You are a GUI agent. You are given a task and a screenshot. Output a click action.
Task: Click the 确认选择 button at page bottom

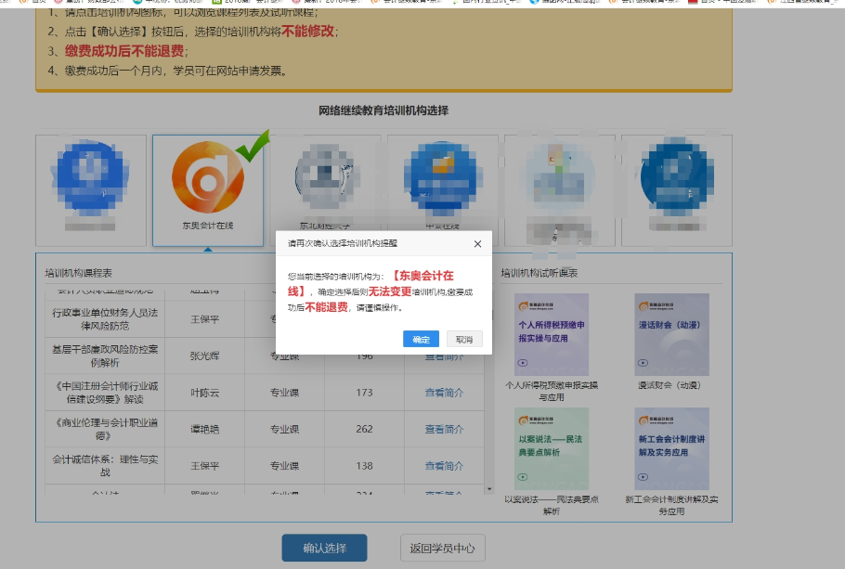[x=323, y=548]
